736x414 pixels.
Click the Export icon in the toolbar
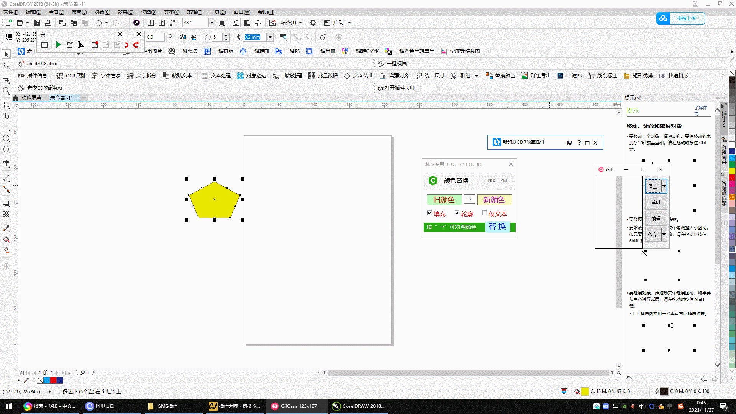[162, 23]
